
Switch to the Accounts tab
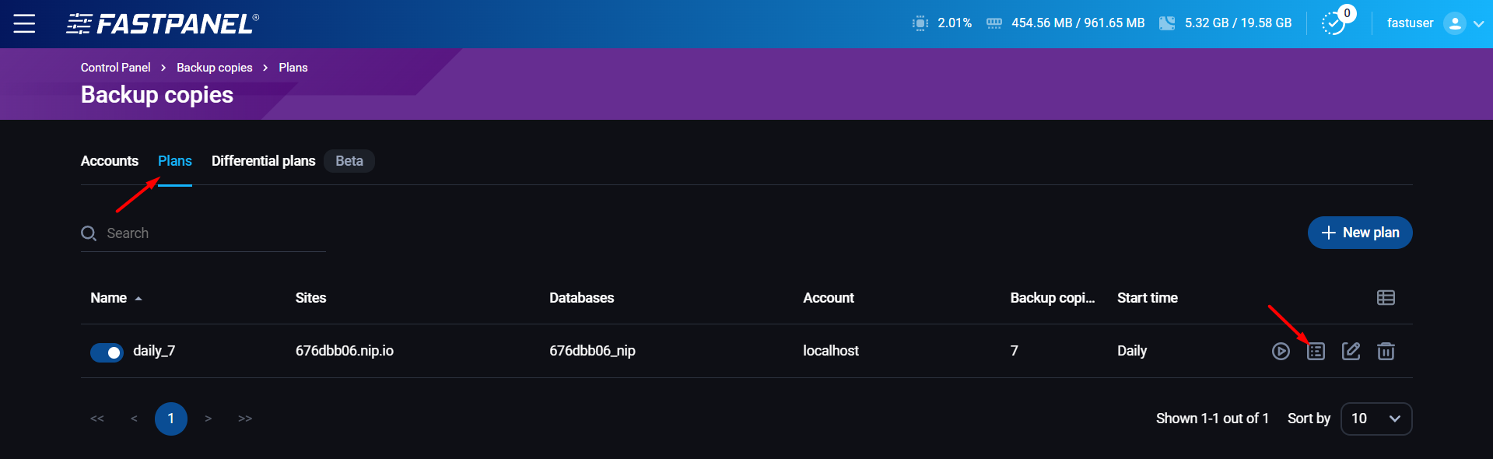[110, 161]
